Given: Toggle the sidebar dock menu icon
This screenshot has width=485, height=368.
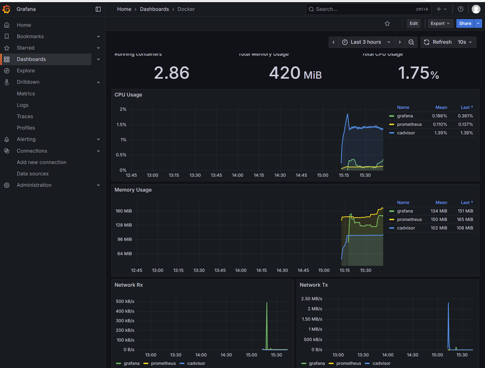Looking at the screenshot, I should point(98,9).
